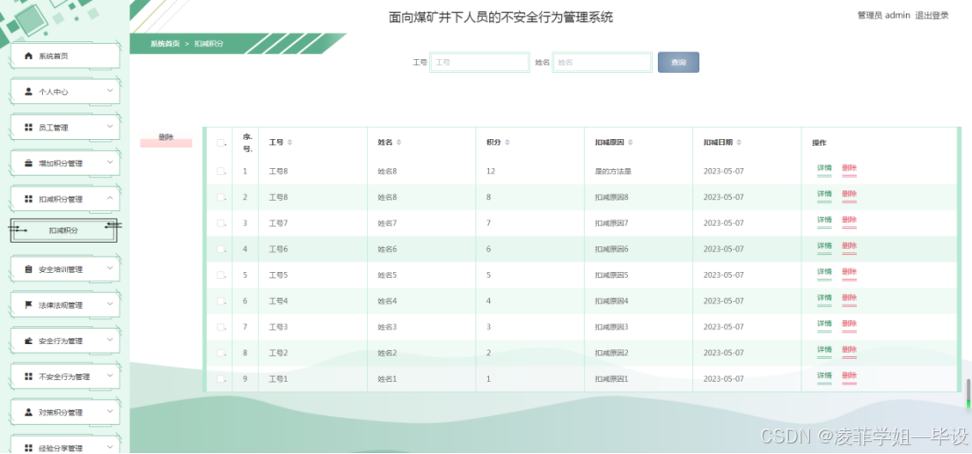Image resolution: width=972 pixels, height=454 pixels.
Task: Click 删除 on the 是的方法是 row
Action: tap(849, 169)
